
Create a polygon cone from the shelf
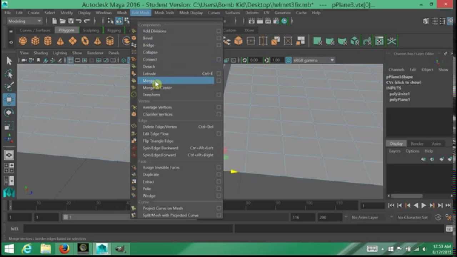[x=60, y=41]
